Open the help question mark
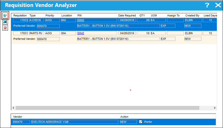 [x=207, y=5]
